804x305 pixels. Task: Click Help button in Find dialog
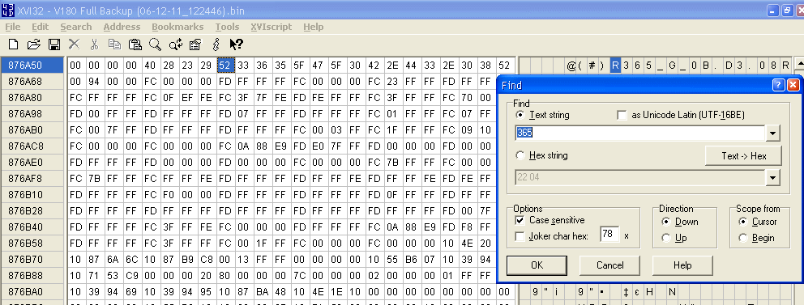[x=682, y=265]
